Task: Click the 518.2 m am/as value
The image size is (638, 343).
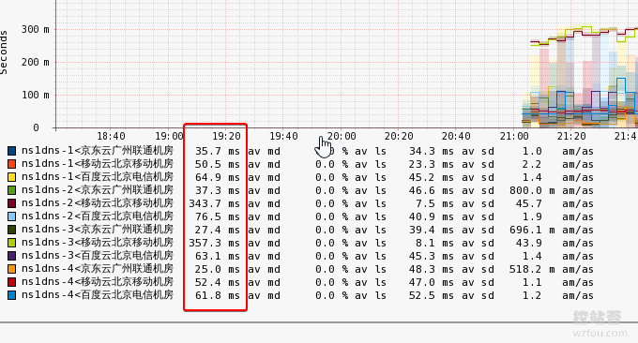Action: tap(532, 269)
